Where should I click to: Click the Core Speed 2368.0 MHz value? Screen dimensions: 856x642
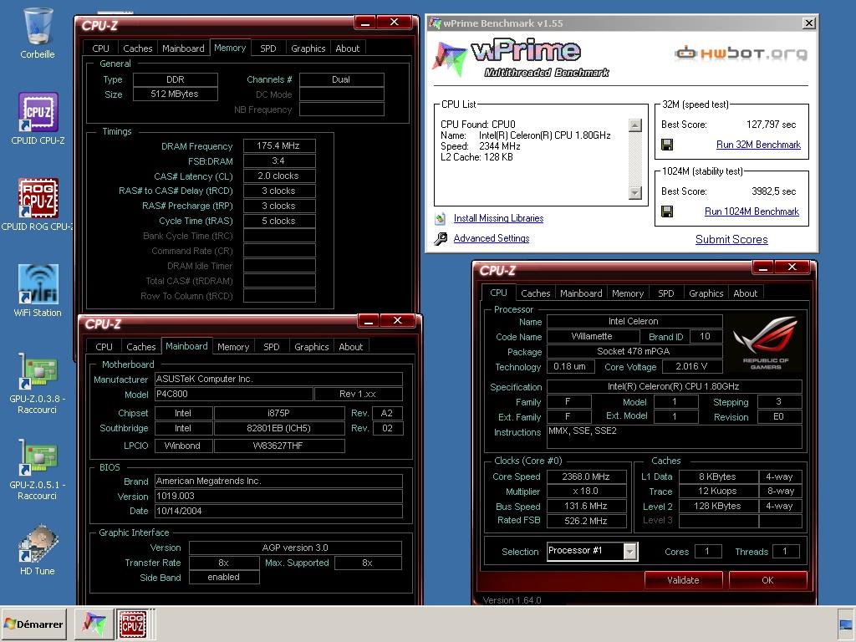pyautogui.click(x=586, y=476)
